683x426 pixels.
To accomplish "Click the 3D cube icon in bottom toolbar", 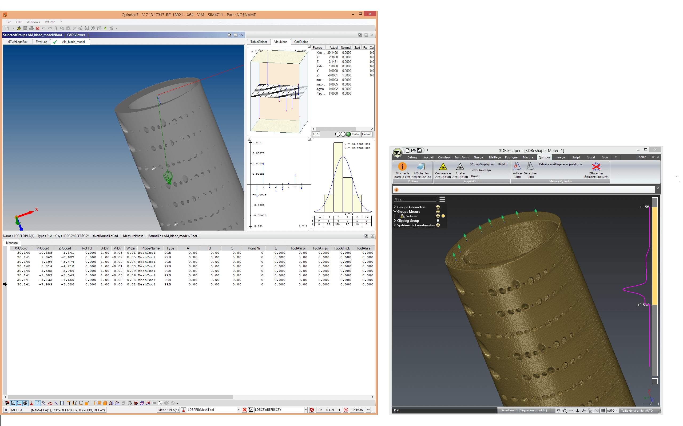I will [25, 403].
